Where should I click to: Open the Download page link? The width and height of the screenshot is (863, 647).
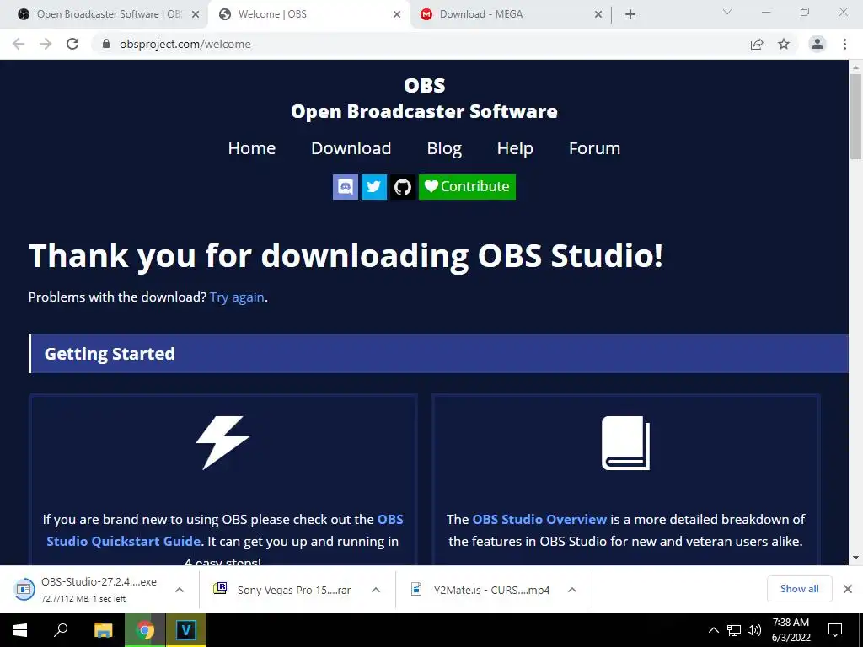click(x=351, y=148)
